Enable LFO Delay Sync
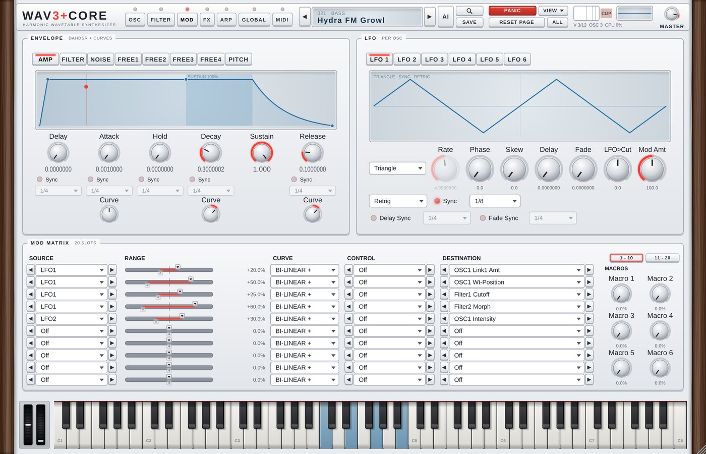The width and height of the screenshot is (706, 454). click(374, 218)
